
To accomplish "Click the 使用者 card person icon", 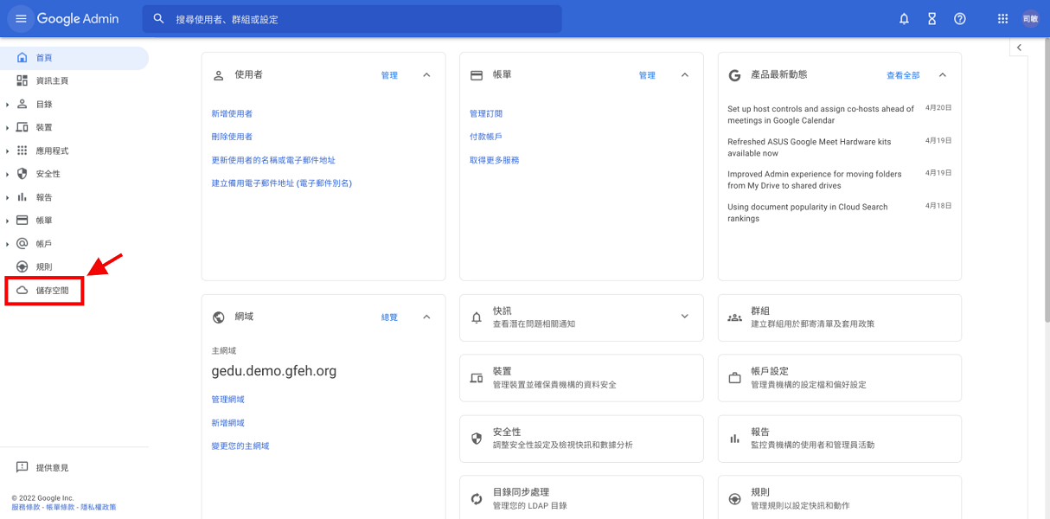I will click(218, 75).
